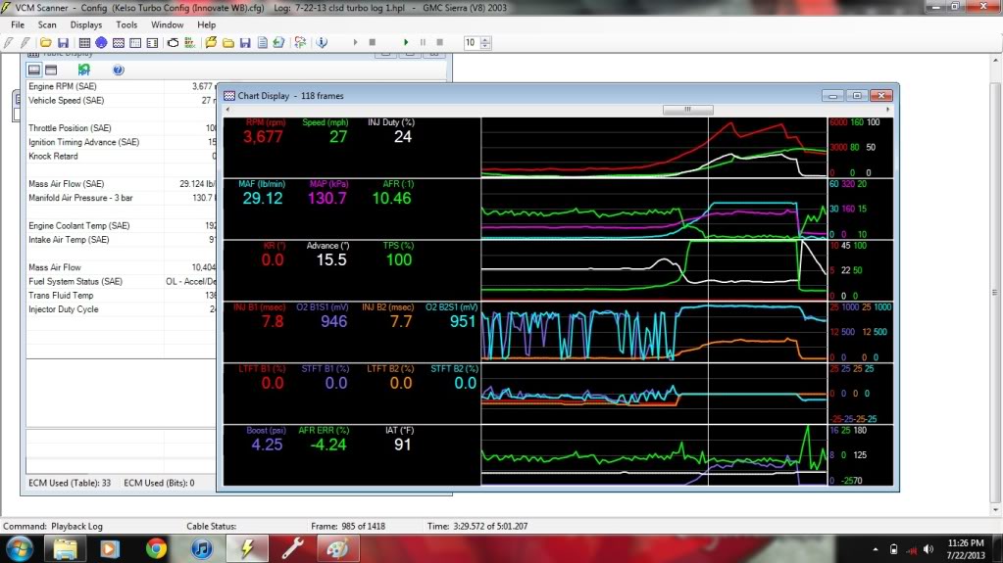Save the log with second floppy icon
Screen dimensions: 1003x563
(245, 43)
